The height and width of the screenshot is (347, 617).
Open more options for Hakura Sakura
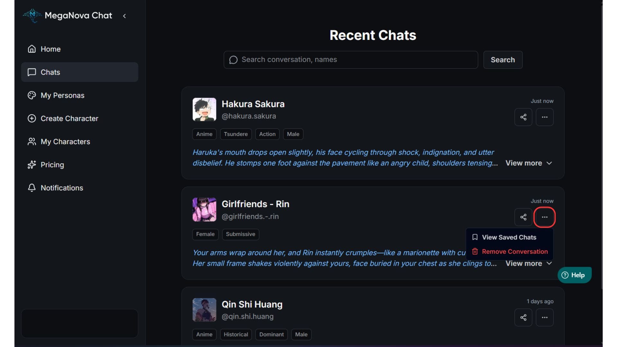coord(544,117)
